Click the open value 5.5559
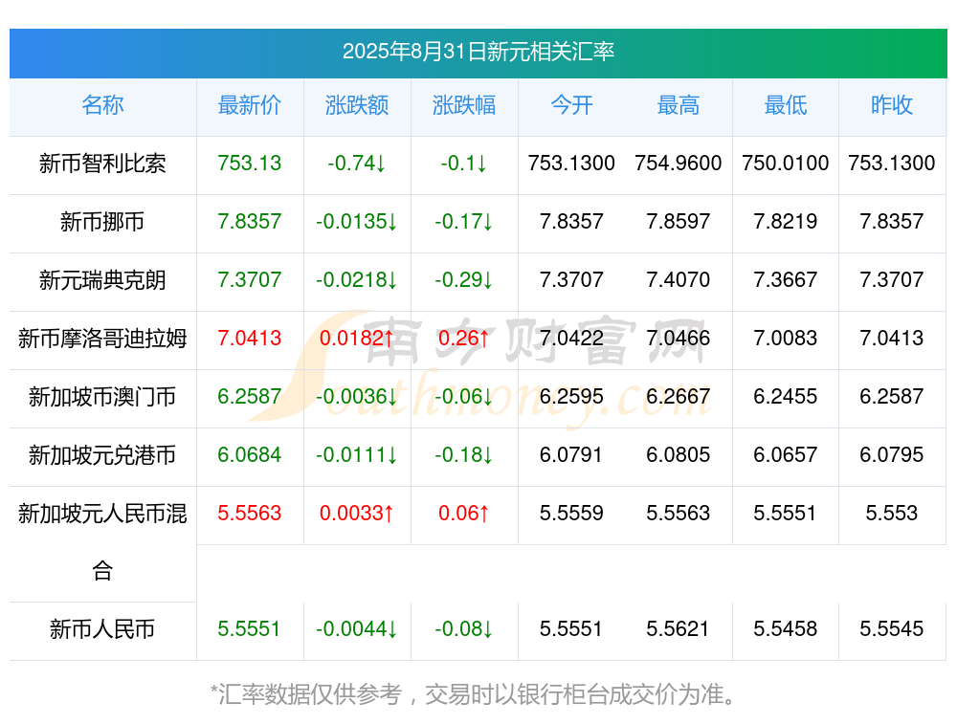Viewport: 957px width, 724px height. [x=571, y=513]
